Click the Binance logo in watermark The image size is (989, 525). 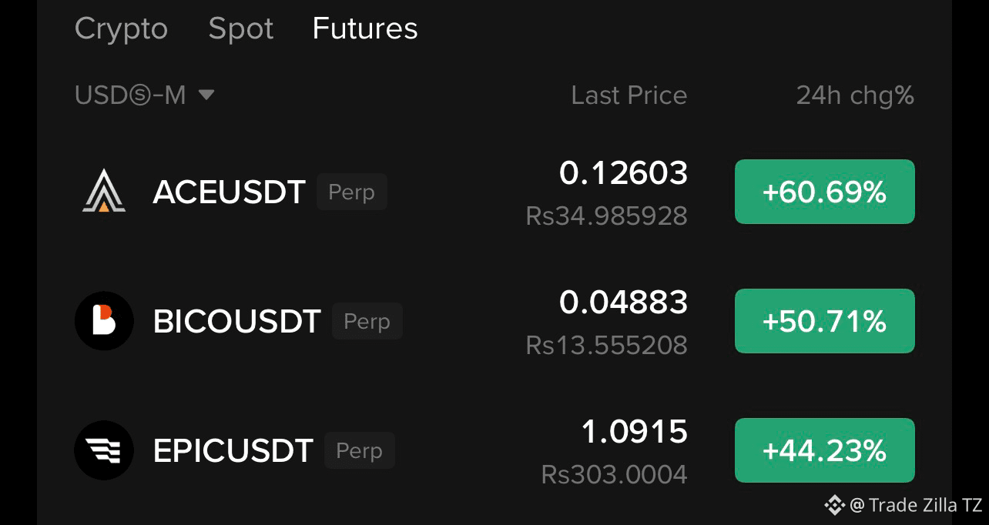tap(834, 505)
